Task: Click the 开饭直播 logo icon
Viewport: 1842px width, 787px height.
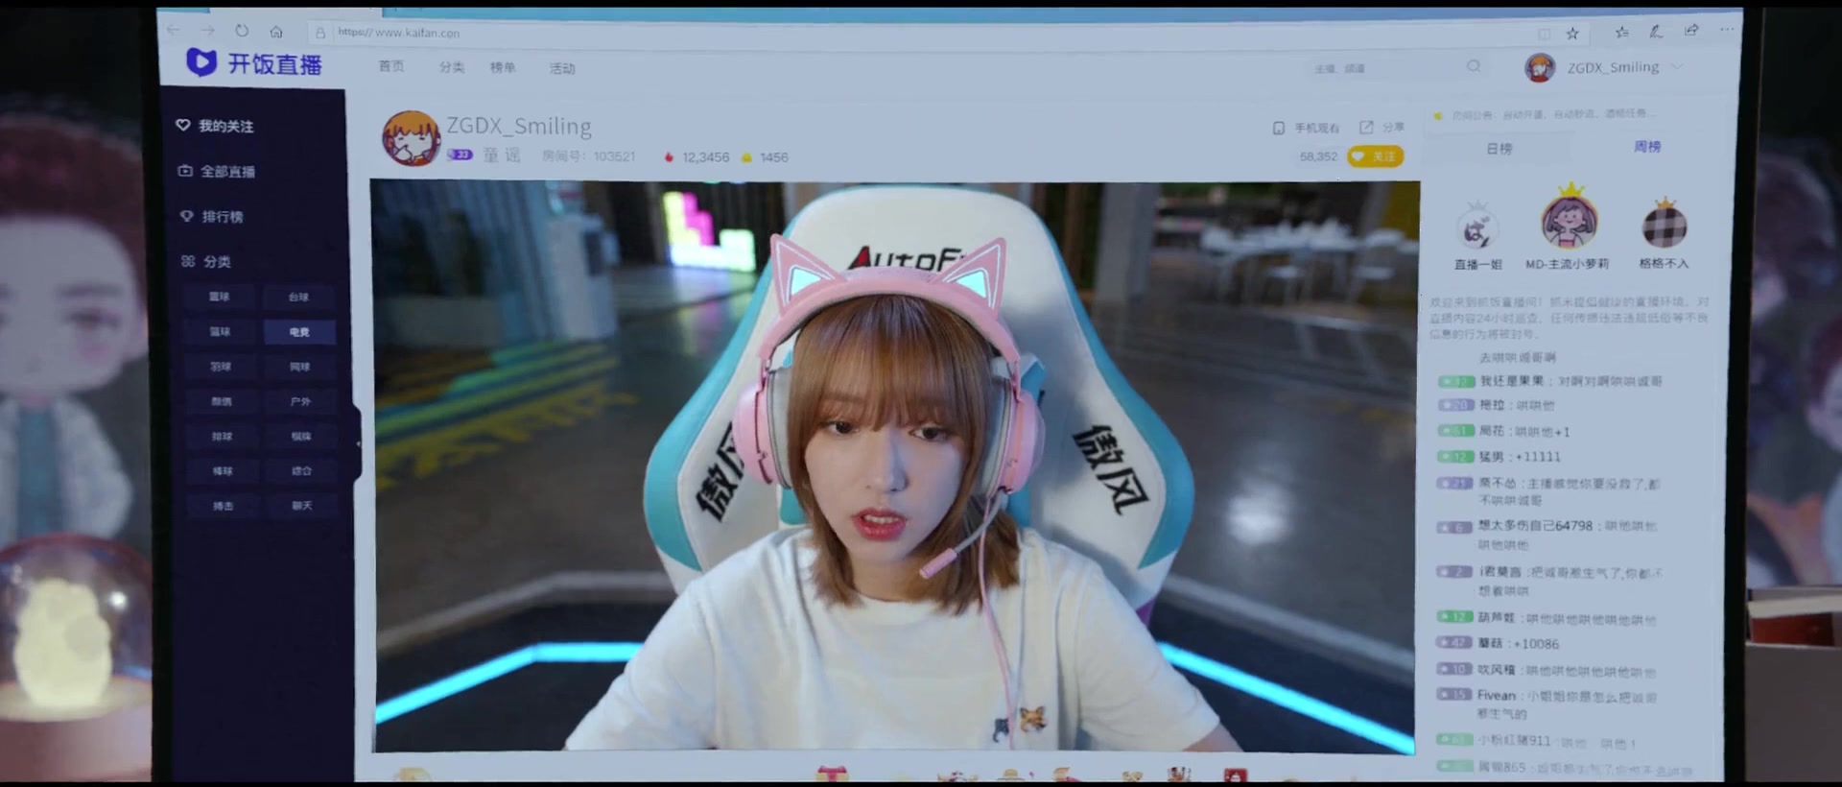Action: click(x=201, y=62)
